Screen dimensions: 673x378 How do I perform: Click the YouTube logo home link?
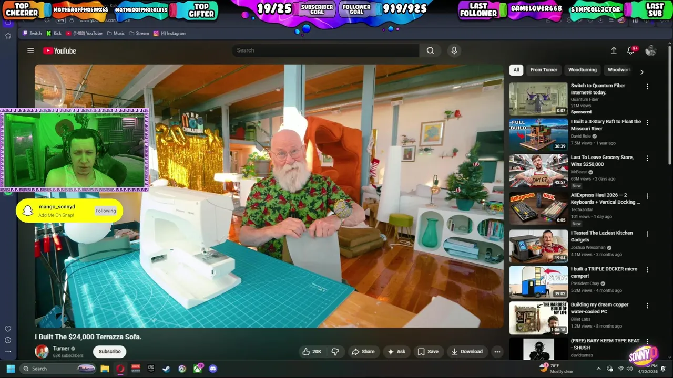(x=59, y=50)
